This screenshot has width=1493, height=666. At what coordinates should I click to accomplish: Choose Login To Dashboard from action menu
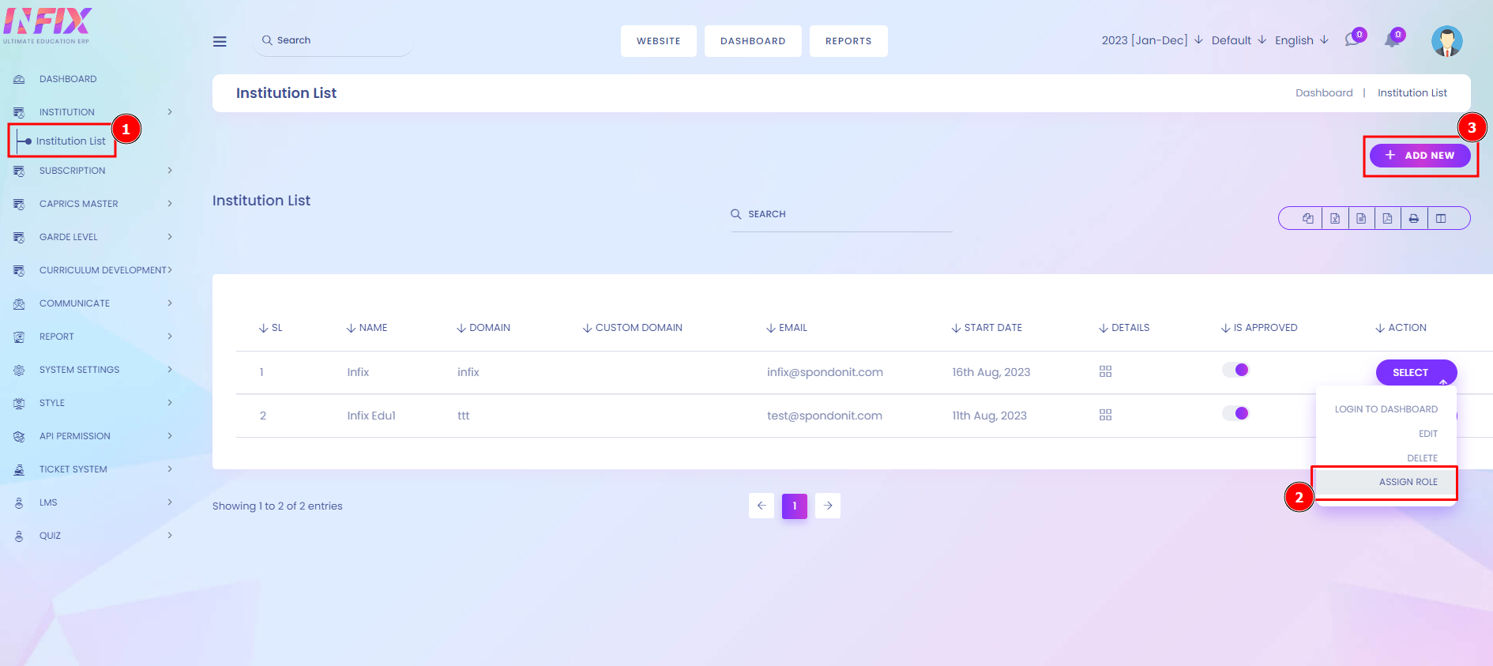[x=1386, y=409]
